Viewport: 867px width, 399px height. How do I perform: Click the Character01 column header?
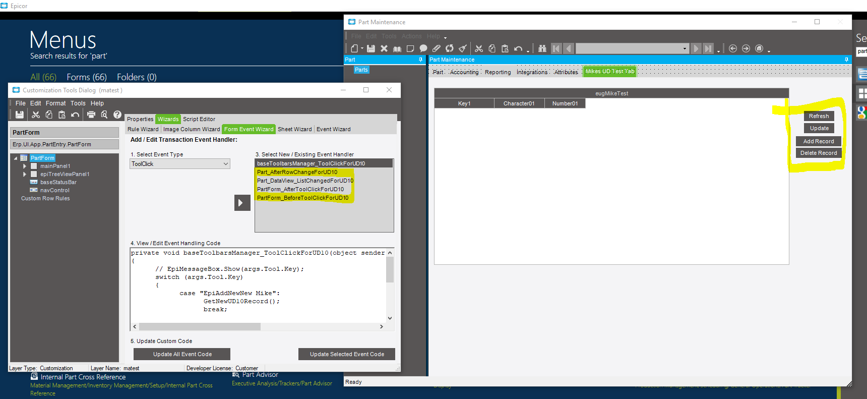pyautogui.click(x=519, y=103)
